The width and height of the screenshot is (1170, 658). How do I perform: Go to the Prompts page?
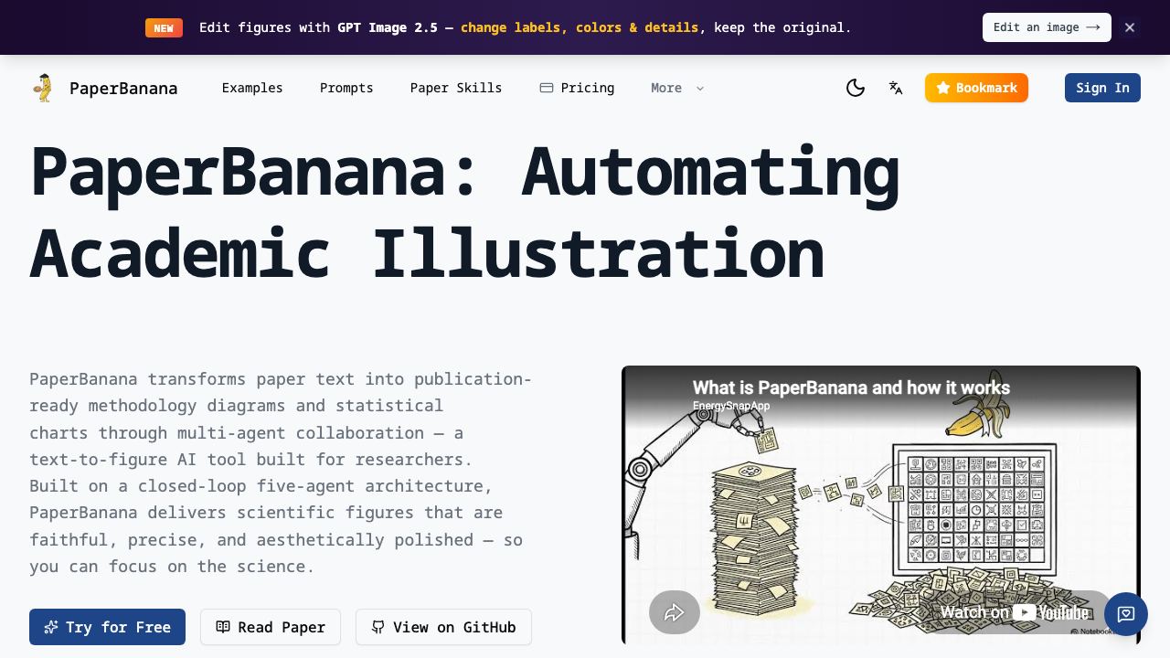pos(346,88)
